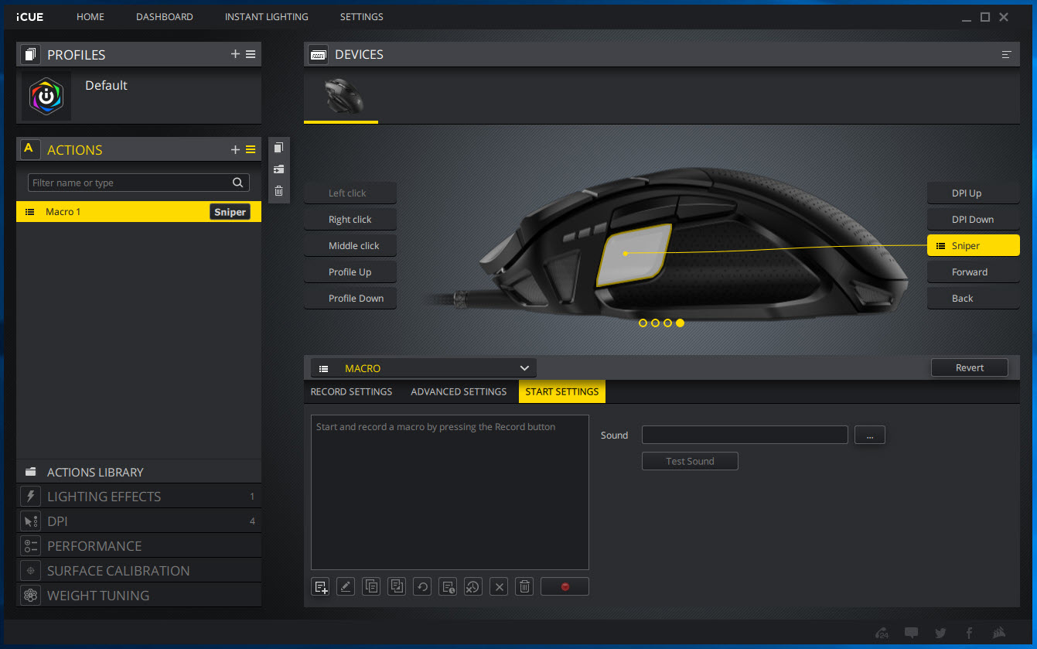Click the Test Sound button
Screen dimensions: 1037x649
coord(690,461)
